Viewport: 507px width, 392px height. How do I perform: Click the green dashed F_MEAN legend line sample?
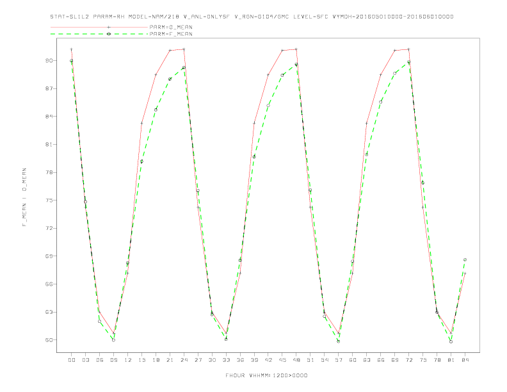click(99, 34)
